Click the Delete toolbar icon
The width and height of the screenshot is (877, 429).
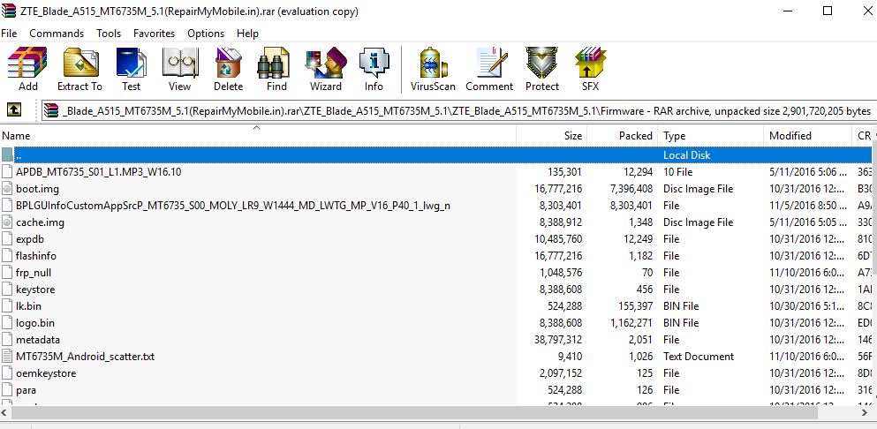tap(228, 69)
